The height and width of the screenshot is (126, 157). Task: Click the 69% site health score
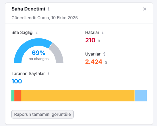point(39,53)
